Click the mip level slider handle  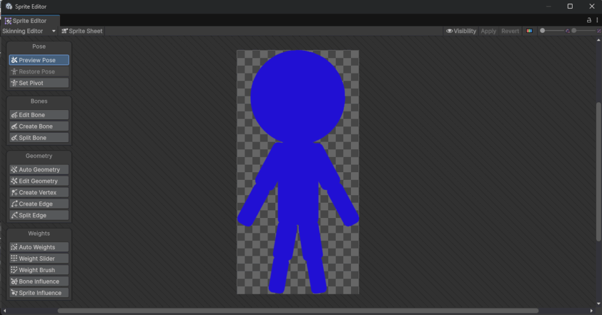click(574, 31)
